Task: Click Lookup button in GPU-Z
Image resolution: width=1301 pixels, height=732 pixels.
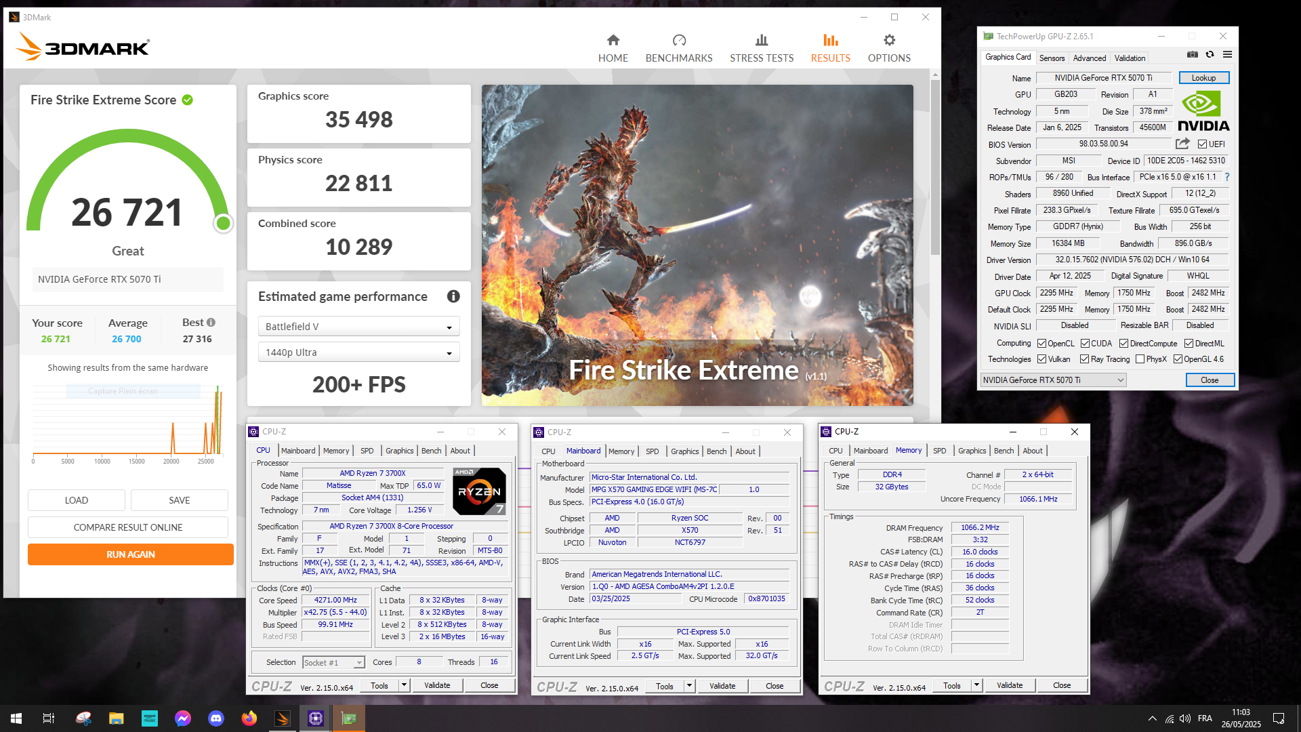Action: point(1203,78)
